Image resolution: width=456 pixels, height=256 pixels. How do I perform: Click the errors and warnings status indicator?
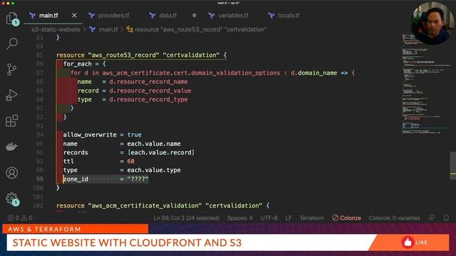20,218
